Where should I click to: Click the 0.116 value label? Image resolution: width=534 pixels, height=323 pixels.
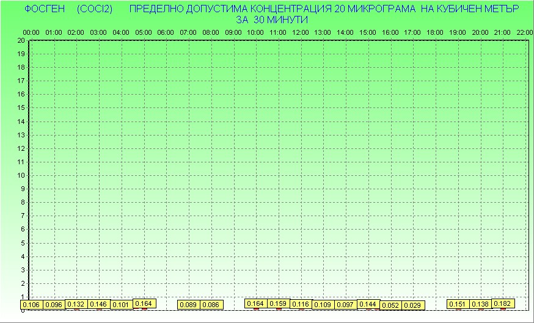[x=301, y=304]
